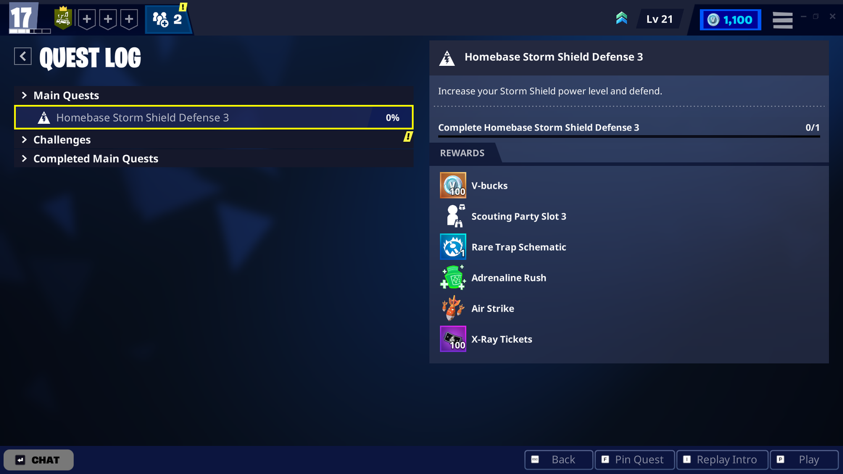Go back using the arrow beside Quest Log
Image resolution: width=843 pixels, height=474 pixels.
pos(23,56)
